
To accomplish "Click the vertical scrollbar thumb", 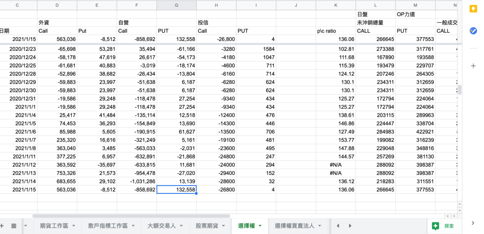I will point(460,90).
